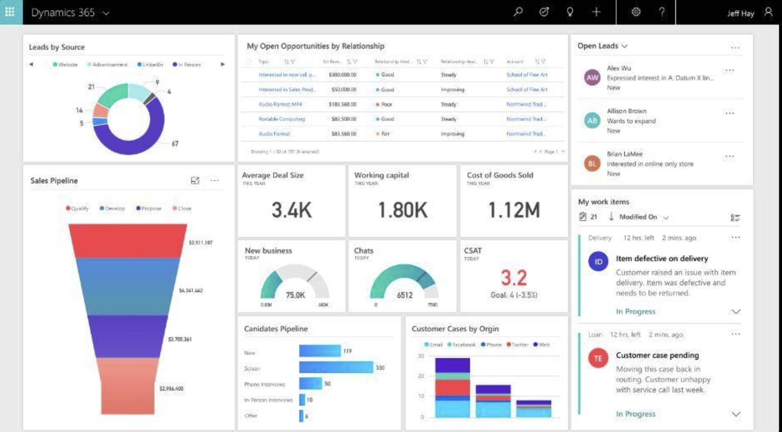Viewport: 782px width, 432px height.
Task: Expand the Open Leads header dropdown
Action: pyautogui.click(x=625, y=46)
